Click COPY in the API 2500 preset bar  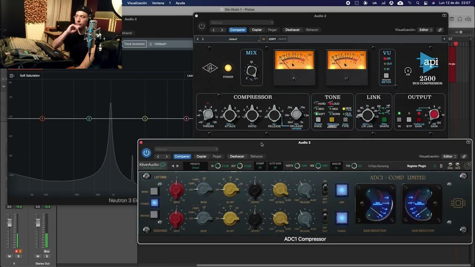(x=272, y=39)
